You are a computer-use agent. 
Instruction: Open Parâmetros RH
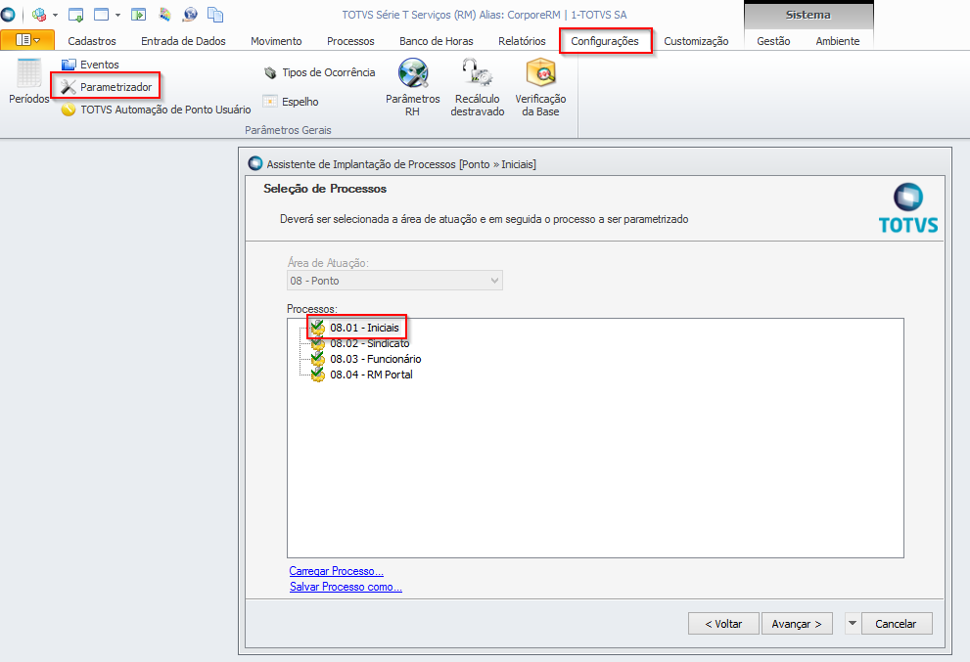(413, 87)
